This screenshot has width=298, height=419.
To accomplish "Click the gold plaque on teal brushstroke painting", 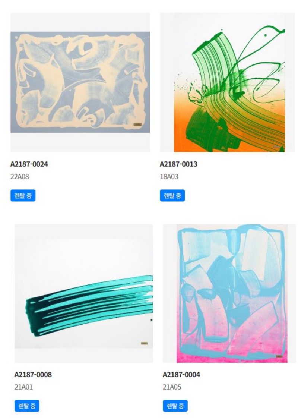I will point(144,343).
